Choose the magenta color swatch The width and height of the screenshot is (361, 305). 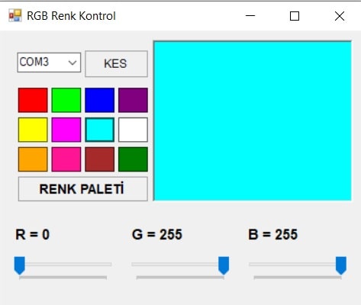pyautogui.click(x=66, y=130)
